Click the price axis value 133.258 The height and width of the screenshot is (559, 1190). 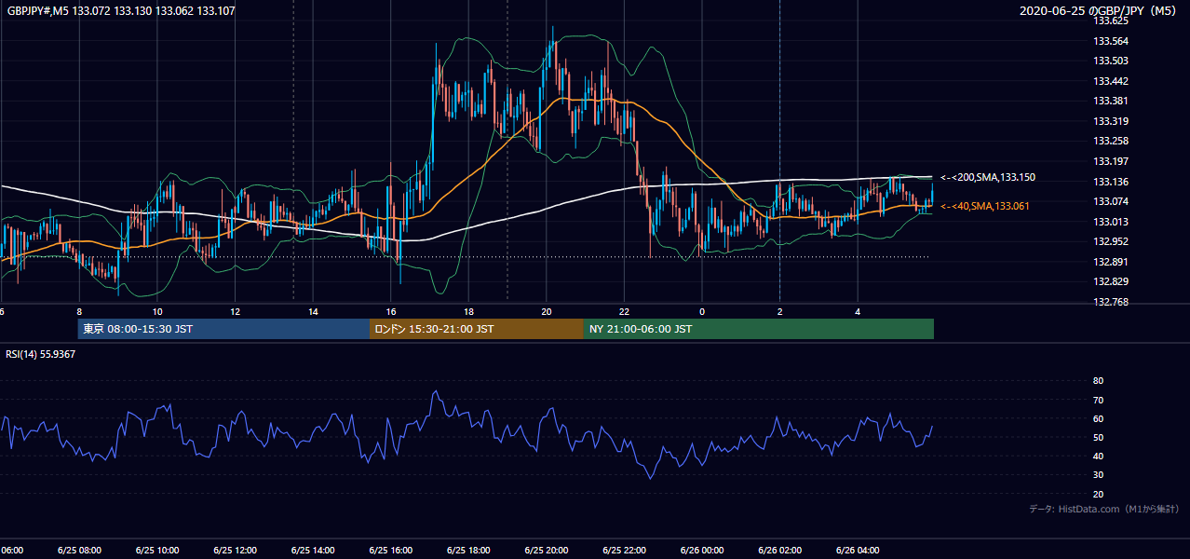(x=1111, y=141)
